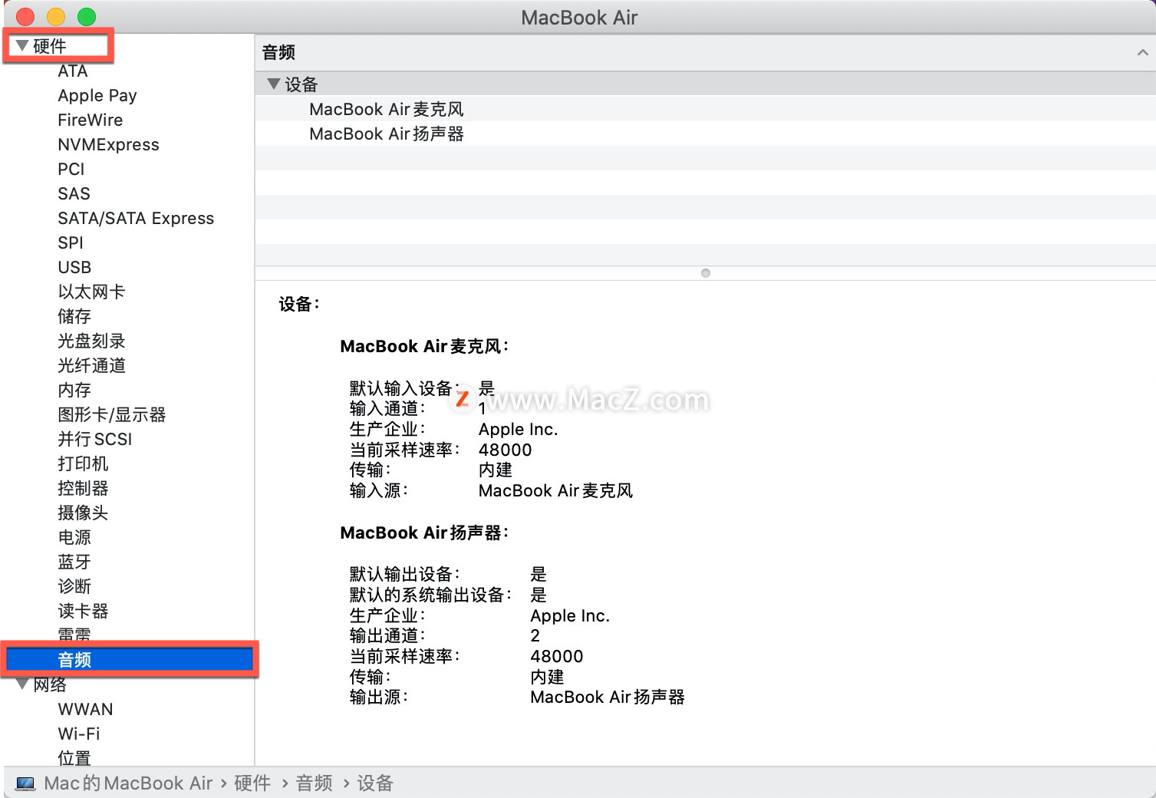Image resolution: width=1156 pixels, height=798 pixels.
Task: Click 设备 in the path bar
Action: pyautogui.click(x=375, y=783)
